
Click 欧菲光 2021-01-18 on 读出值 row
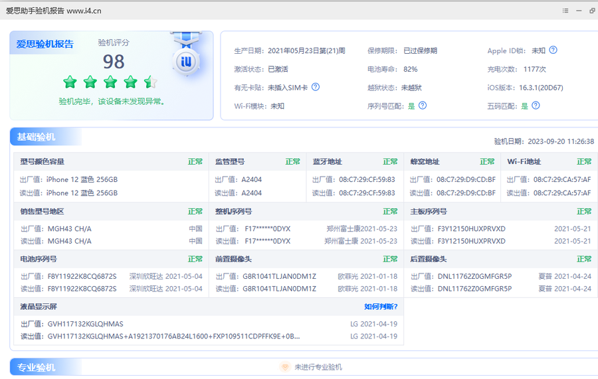[x=367, y=289]
